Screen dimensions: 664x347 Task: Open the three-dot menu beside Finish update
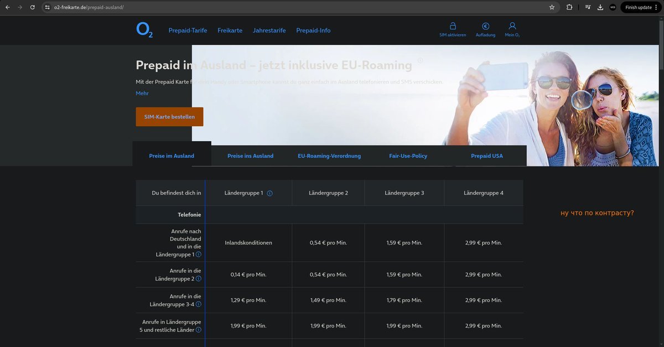point(656,7)
